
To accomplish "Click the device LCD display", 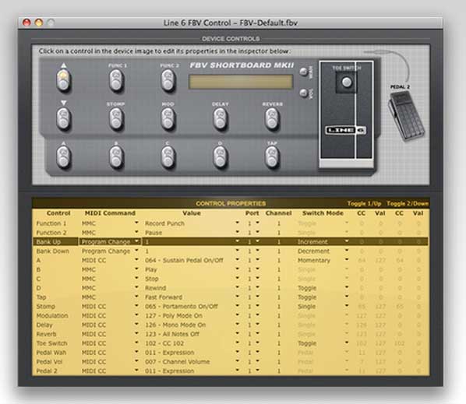I will tap(241, 82).
